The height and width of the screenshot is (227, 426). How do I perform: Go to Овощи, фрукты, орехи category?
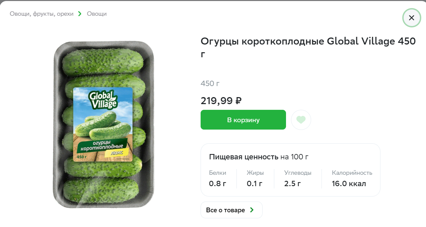point(42,14)
